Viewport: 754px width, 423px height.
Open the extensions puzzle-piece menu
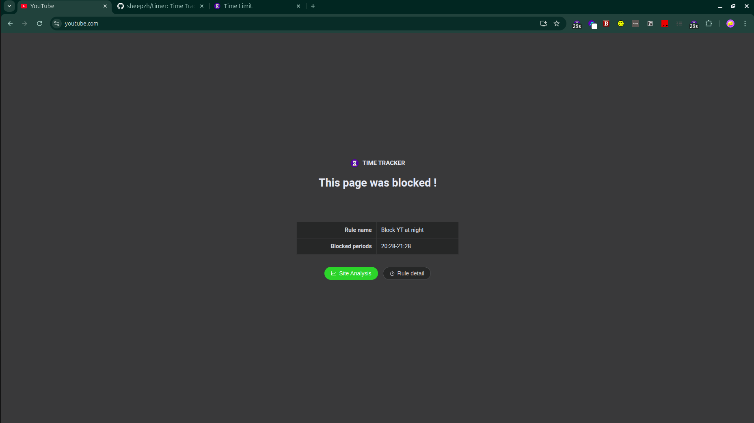[x=709, y=24]
